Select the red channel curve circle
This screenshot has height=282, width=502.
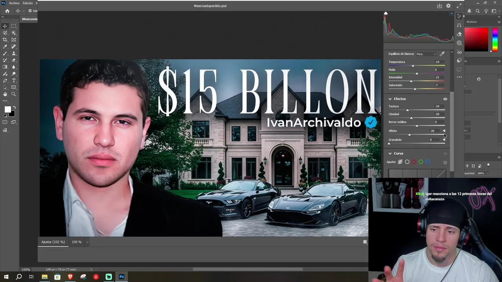coord(414,162)
